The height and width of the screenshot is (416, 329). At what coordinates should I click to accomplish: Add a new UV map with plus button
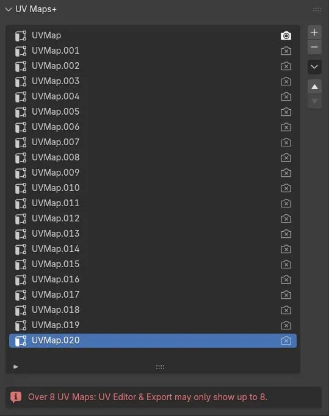(x=314, y=32)
